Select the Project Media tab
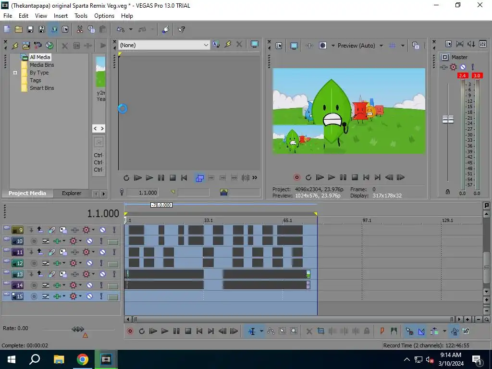Image resolution: width=492 pixels, height=369 pixels. click(27, 193)
